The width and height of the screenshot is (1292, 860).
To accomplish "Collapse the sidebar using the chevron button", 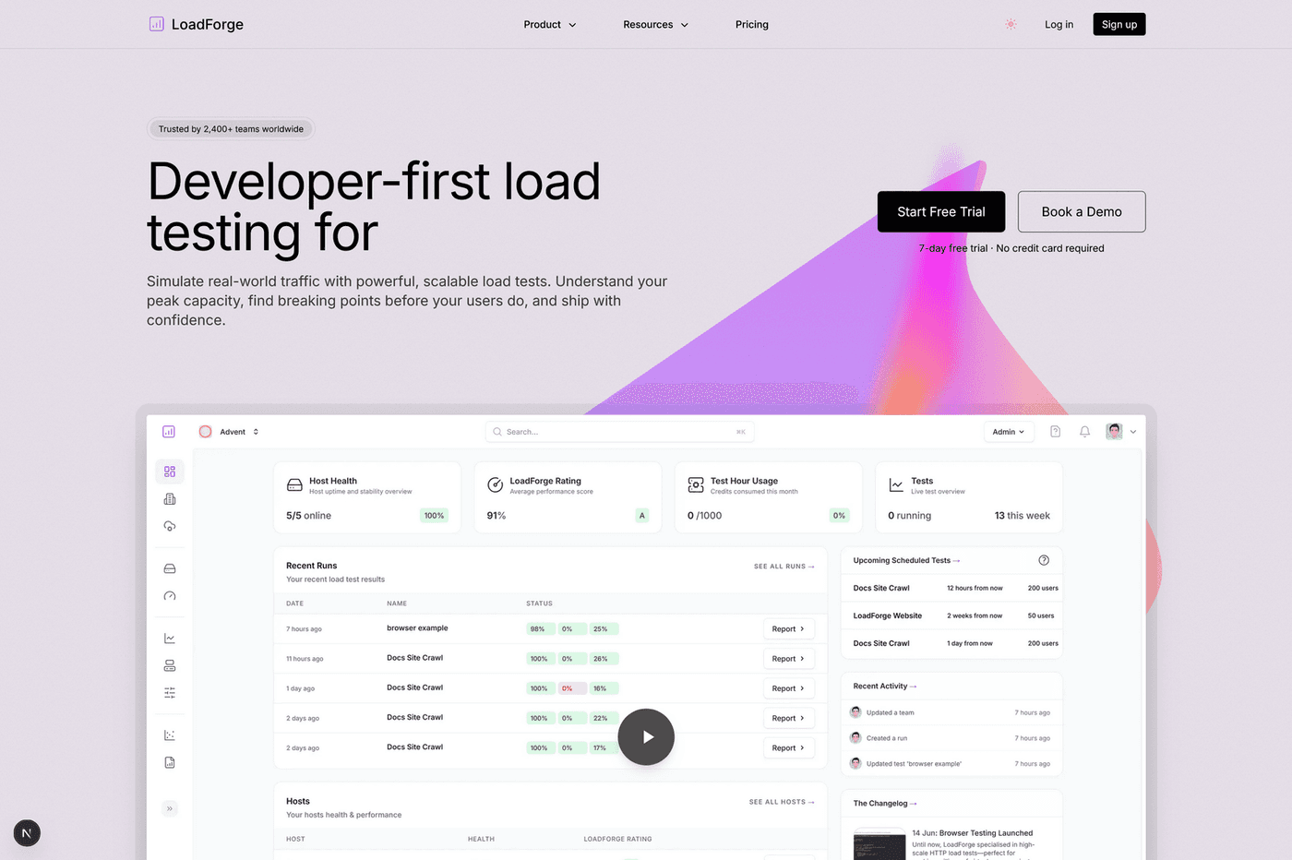I will tap(169, 808).
